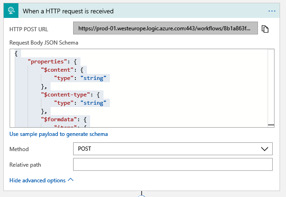Viewport: 286px width, 197px height.
Task: Collapse with Hide advanced options
Action: click(x=41, y=180)
